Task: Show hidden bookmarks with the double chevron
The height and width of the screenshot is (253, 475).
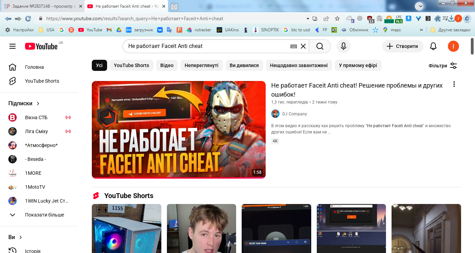Action: [x=421, y=30]
